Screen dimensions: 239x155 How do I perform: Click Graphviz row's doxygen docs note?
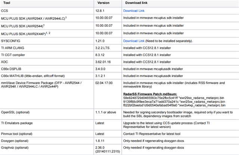[x=153, y=148]
